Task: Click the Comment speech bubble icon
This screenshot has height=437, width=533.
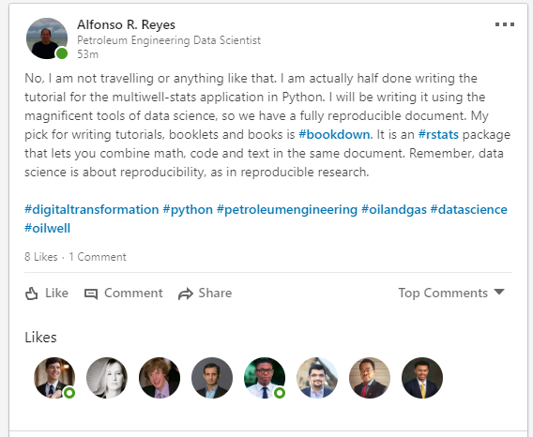Action: click(91, 294)
